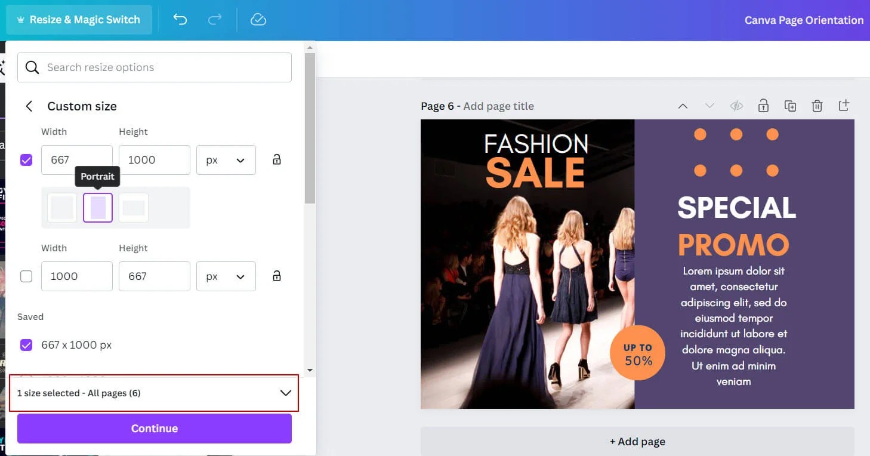Delete Page 6 with trash icon
Image resolution: width=870 pixels, height=456 pixels.
(x=817, y=106)
